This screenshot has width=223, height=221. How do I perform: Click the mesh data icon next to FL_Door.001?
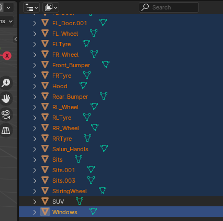[x=103, y=23]
